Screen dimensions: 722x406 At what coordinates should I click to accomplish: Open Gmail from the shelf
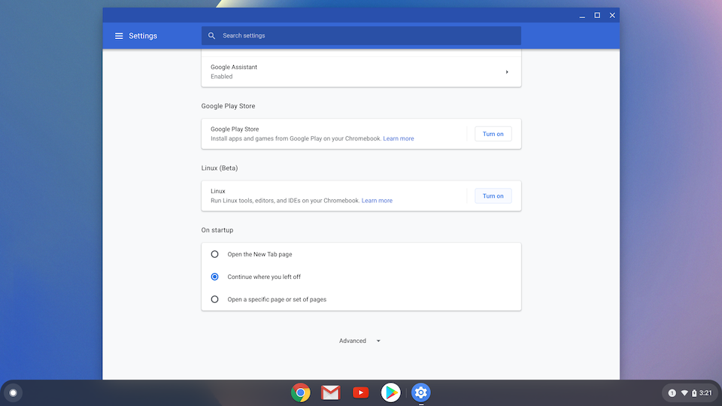pyautogui.click(x=331, y=392)
